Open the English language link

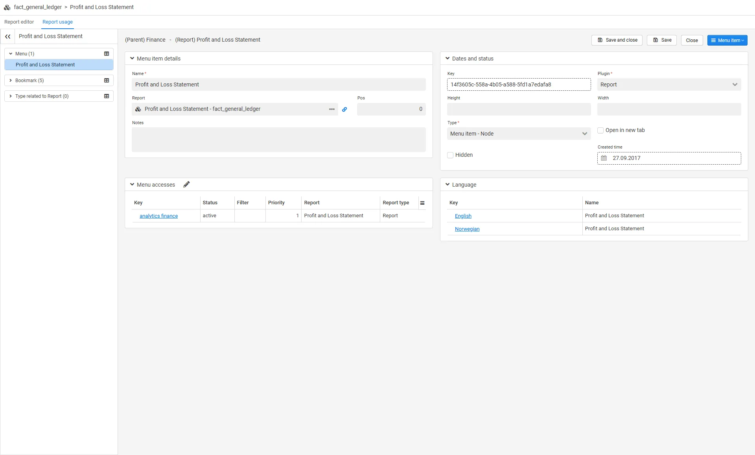[x=463, y=216]
